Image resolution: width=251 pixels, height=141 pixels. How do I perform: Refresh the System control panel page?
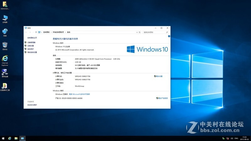[x=140, y=32]
